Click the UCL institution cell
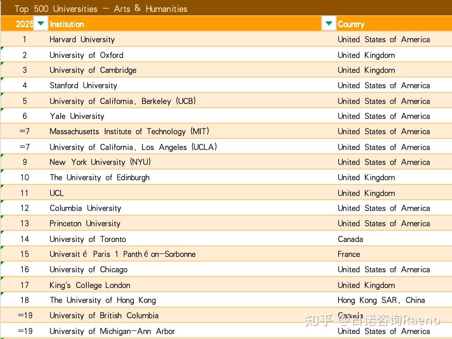Viewport: 452px width, 339px height. coord(57,193)
